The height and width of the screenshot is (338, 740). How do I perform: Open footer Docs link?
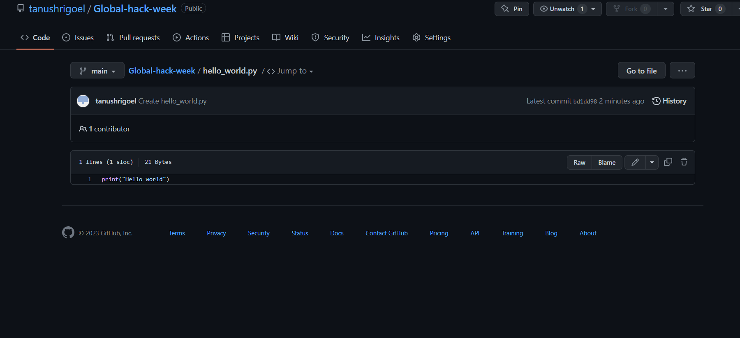point(337,233)
